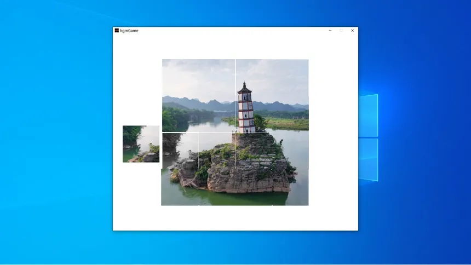Close the hgmGame window

pos(352,31)
